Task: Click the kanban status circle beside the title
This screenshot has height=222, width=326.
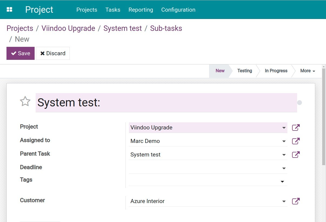Action: click(300, 102)
